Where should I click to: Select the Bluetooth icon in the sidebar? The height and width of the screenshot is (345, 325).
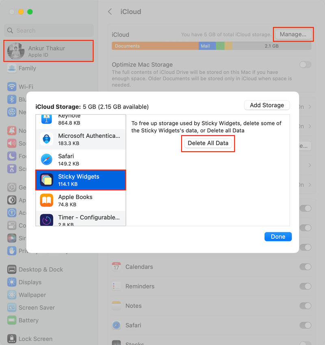pyautogui.click(x=12, y=99)
